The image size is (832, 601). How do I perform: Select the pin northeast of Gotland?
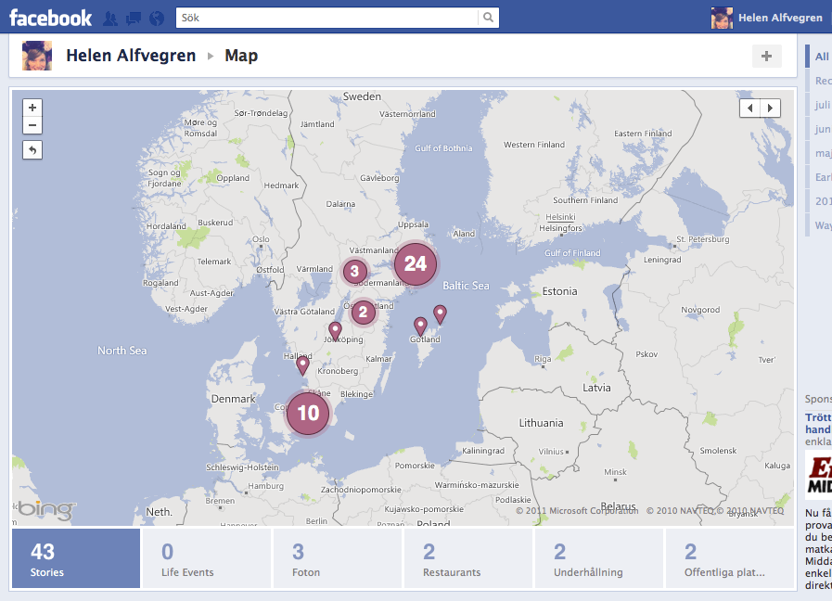pos(440,314)
